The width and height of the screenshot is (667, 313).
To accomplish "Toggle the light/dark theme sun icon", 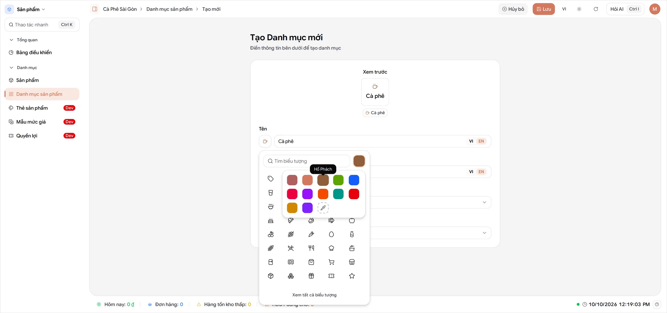I will [579, 9].
